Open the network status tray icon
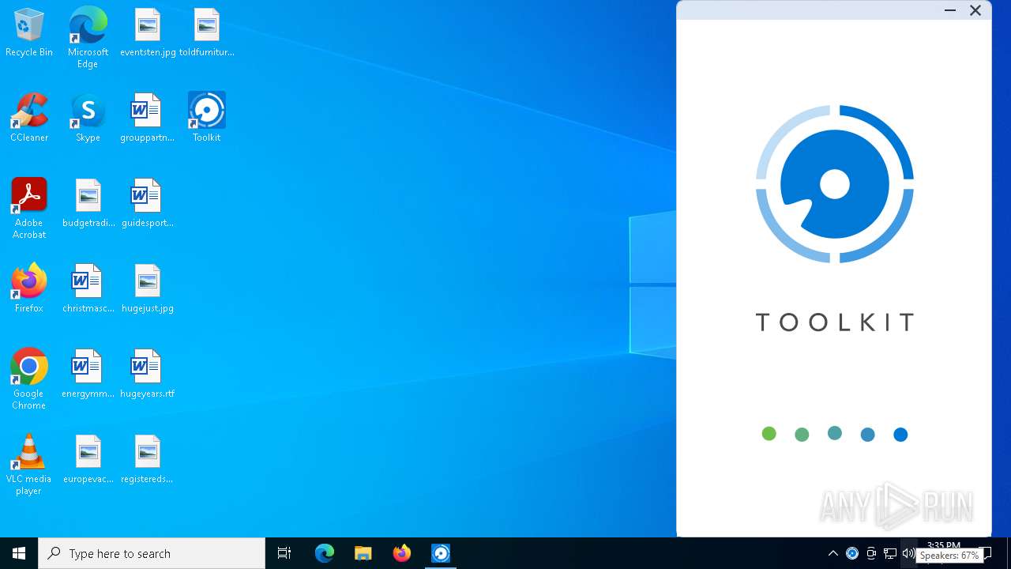1011x569 pixels. (x=890, y=553)
